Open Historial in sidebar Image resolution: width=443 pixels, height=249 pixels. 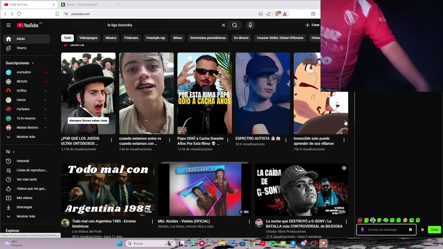[26, 161]
